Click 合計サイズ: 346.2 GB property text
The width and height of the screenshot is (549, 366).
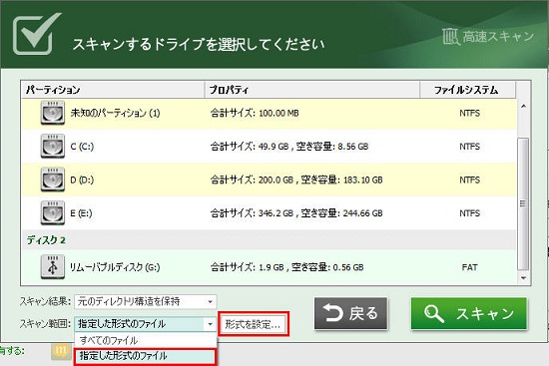tap(296, 213)
